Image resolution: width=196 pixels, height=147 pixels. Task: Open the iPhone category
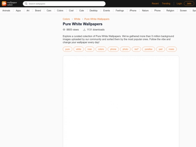[x=133, y=11]
